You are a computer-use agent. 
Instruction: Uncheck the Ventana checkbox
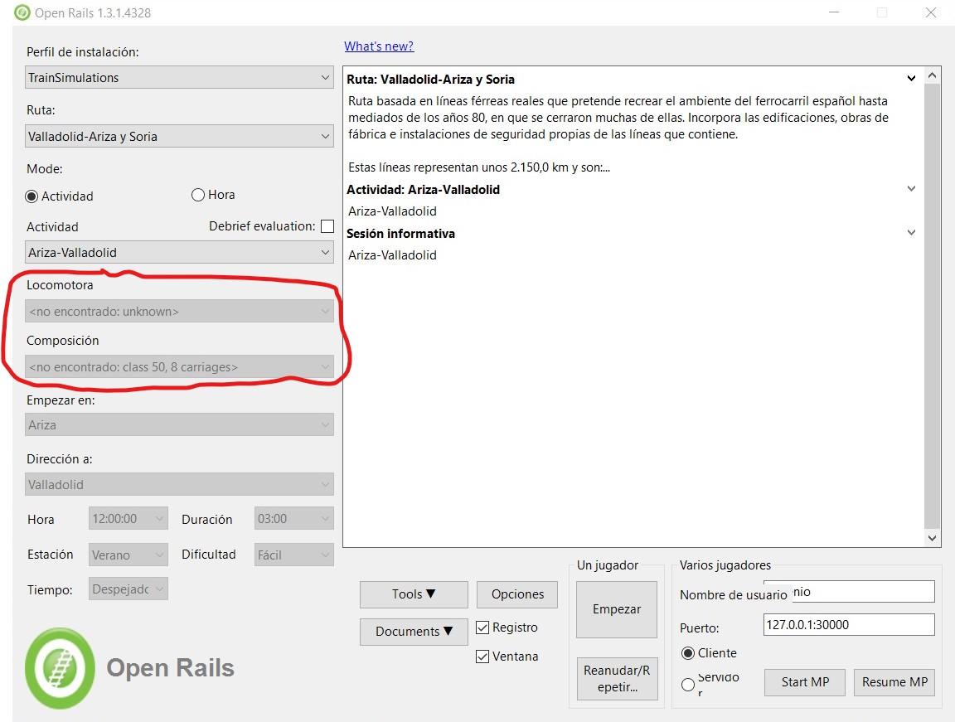pyautogui.click(x=482, y=657)
